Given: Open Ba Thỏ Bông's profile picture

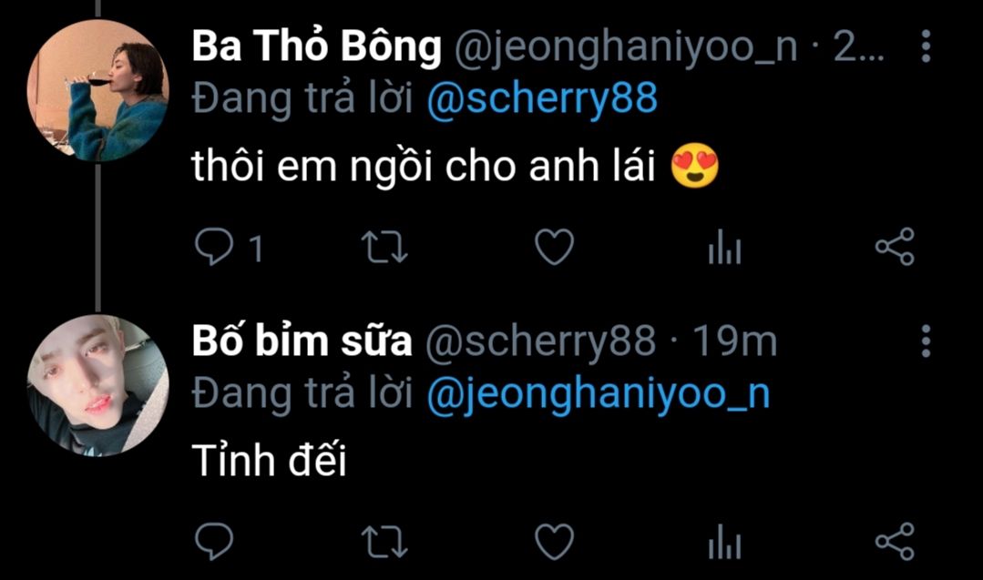Looking at the screenshot, I should (97, 90).
